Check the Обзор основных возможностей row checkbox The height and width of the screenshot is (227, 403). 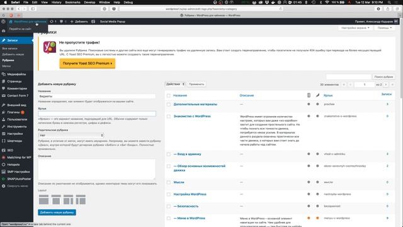point(169,166)
